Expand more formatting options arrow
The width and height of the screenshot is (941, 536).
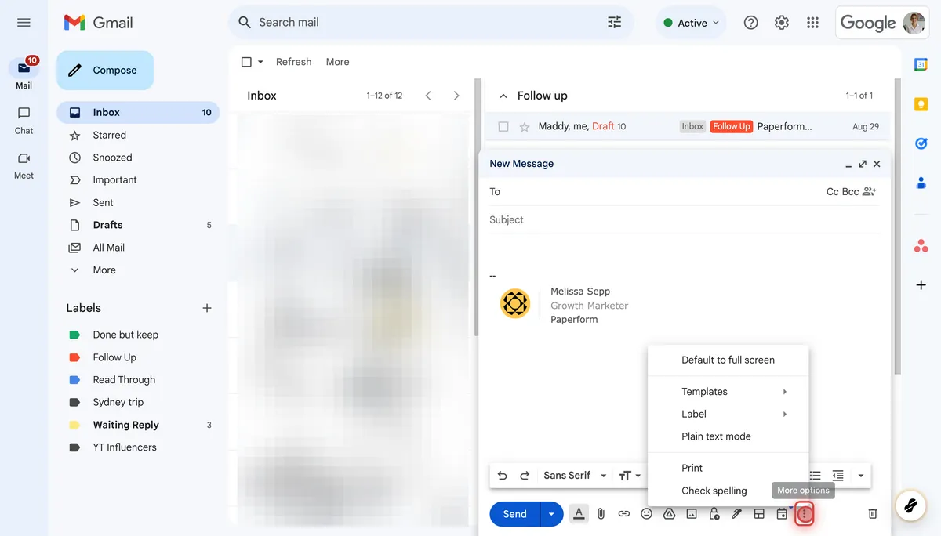(x=860, y=476)
